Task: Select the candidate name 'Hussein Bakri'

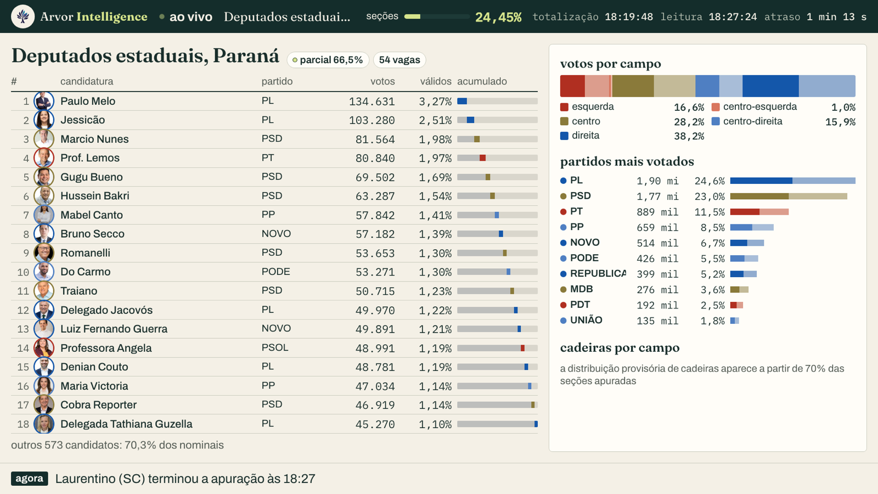Action: (95, 196)
